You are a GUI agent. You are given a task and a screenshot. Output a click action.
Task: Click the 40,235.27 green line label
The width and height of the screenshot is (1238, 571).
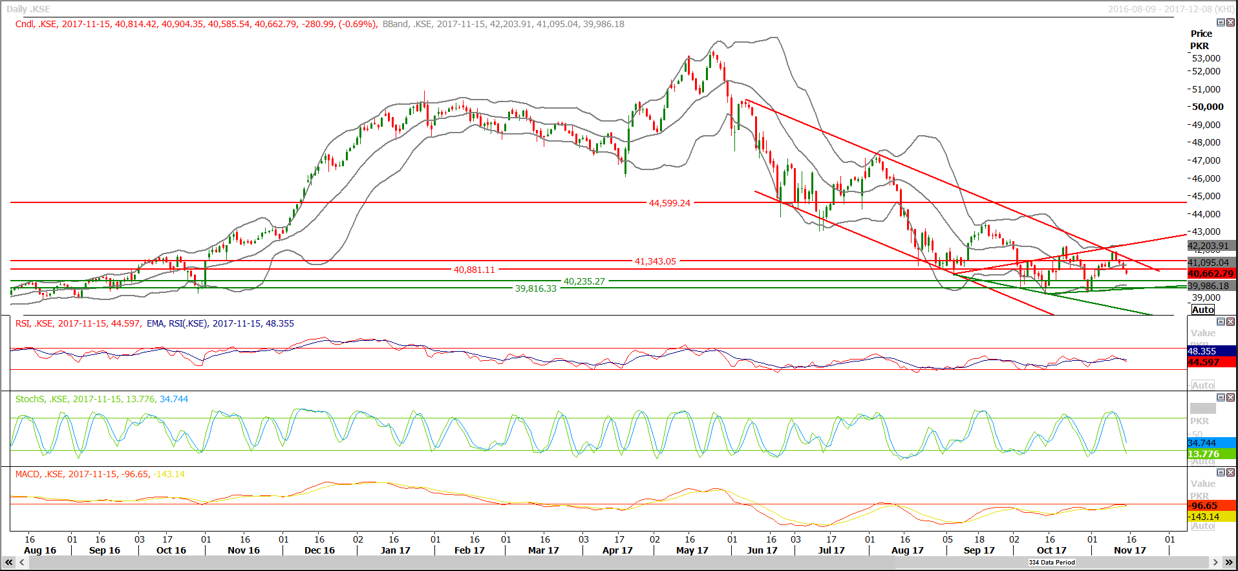click(584, 281)
